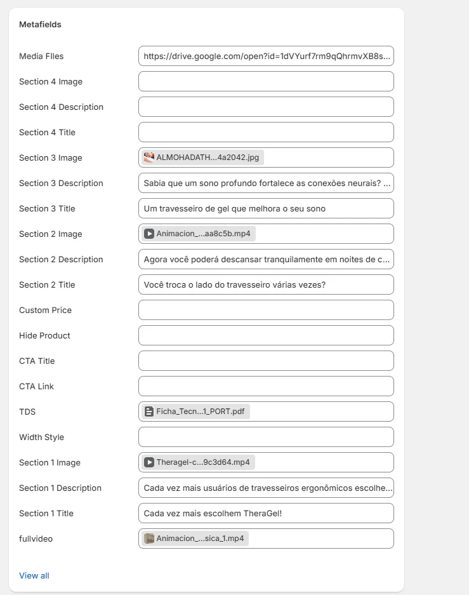Viewport: 469px width, 595px height.
Task: Click the Section 4 Title field
Action: point(266,133)
